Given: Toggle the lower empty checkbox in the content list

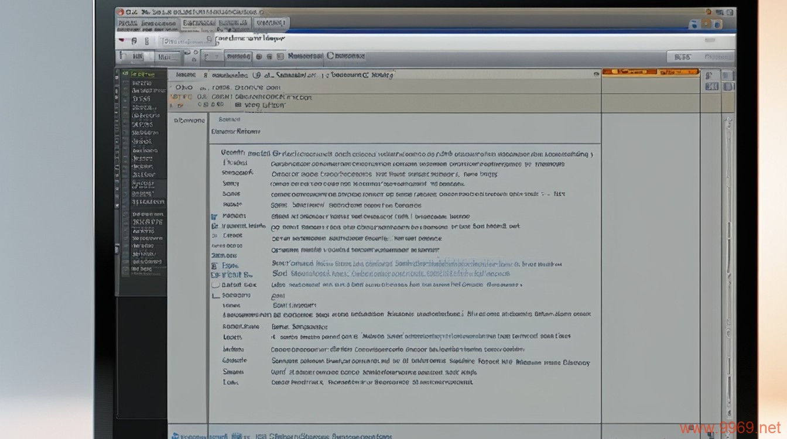Looking at the screenshot, I should tap(215, 296).
